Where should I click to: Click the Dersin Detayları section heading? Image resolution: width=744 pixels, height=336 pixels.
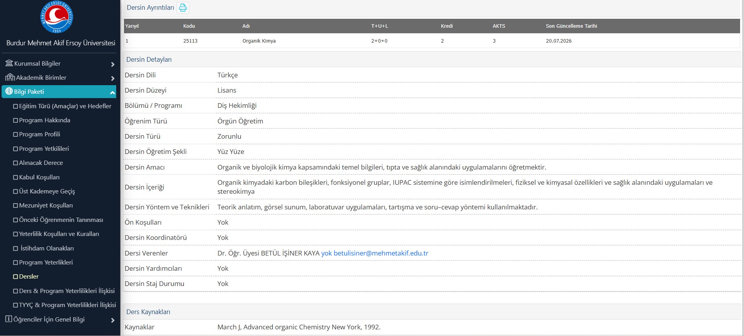click(x=149, y=59)
